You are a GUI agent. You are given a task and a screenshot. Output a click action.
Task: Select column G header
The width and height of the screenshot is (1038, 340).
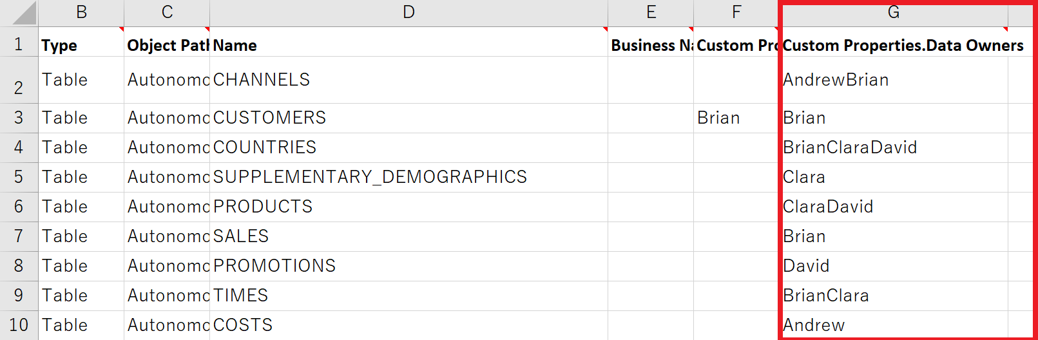tap(893, 12)
